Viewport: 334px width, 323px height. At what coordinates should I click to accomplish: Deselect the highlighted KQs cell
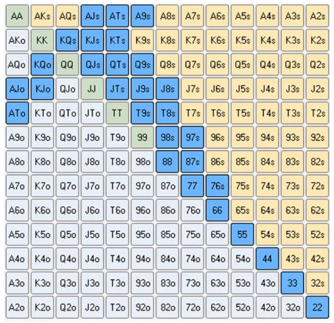(67, 40)
